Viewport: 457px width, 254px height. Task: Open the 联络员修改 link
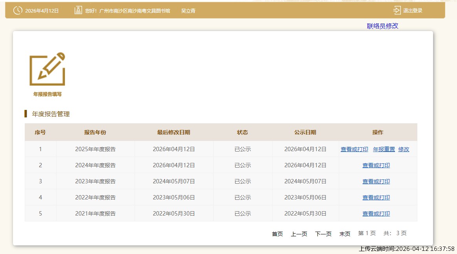point(382,26)
